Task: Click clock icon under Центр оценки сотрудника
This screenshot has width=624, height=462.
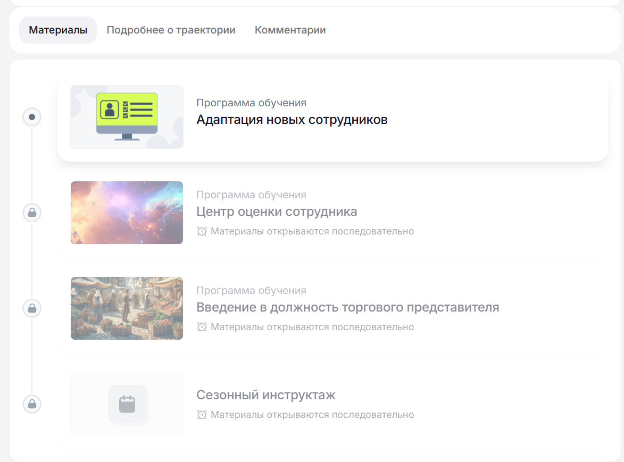Action: [x=202, y=231]
